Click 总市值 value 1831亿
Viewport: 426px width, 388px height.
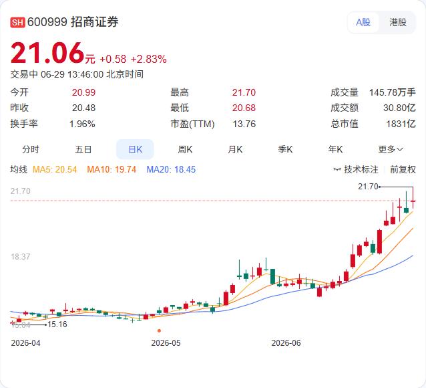tap(401, 124)
